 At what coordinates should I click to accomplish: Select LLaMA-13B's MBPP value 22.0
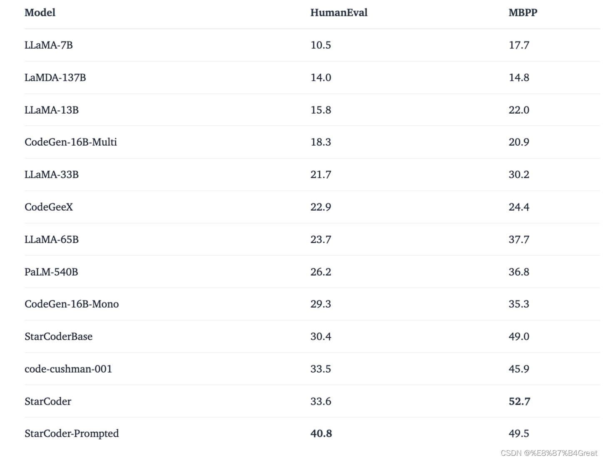[x=519, y=110]
